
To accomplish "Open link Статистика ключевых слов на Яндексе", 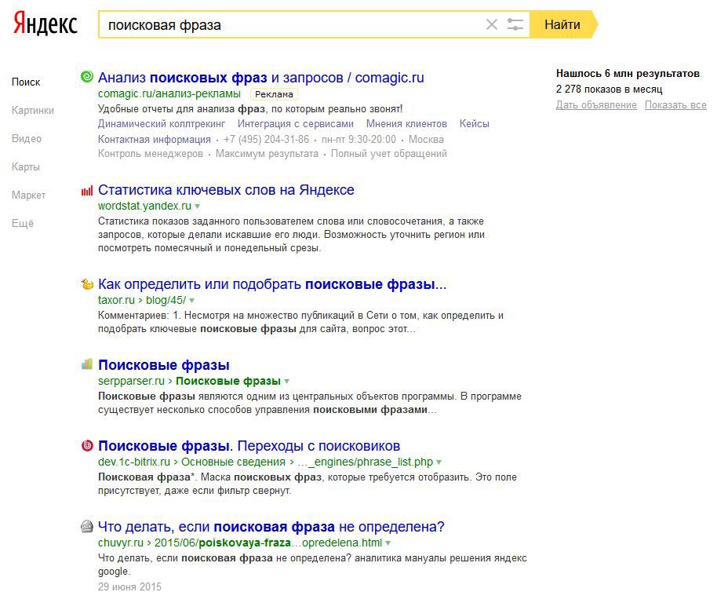I will pos(226,190).
